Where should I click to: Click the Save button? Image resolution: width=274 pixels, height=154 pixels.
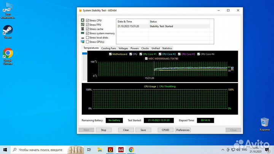[143, 130]
